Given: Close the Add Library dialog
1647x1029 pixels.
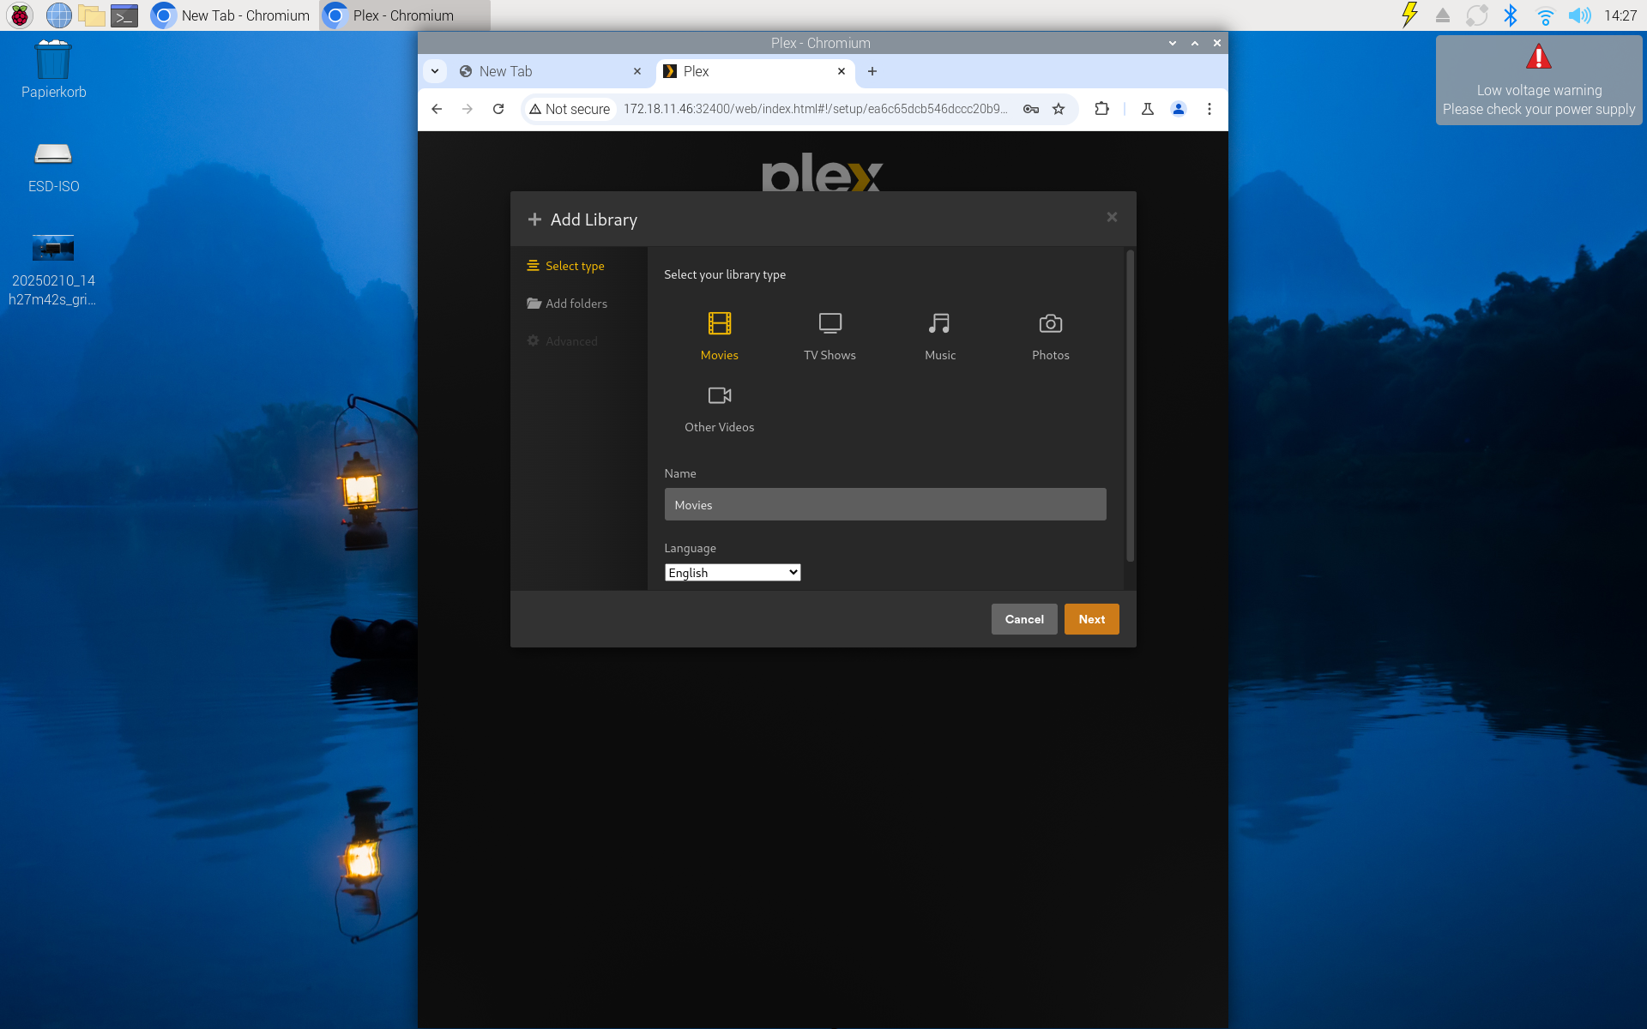Looking at the screenshot, I should (1112, 217).
